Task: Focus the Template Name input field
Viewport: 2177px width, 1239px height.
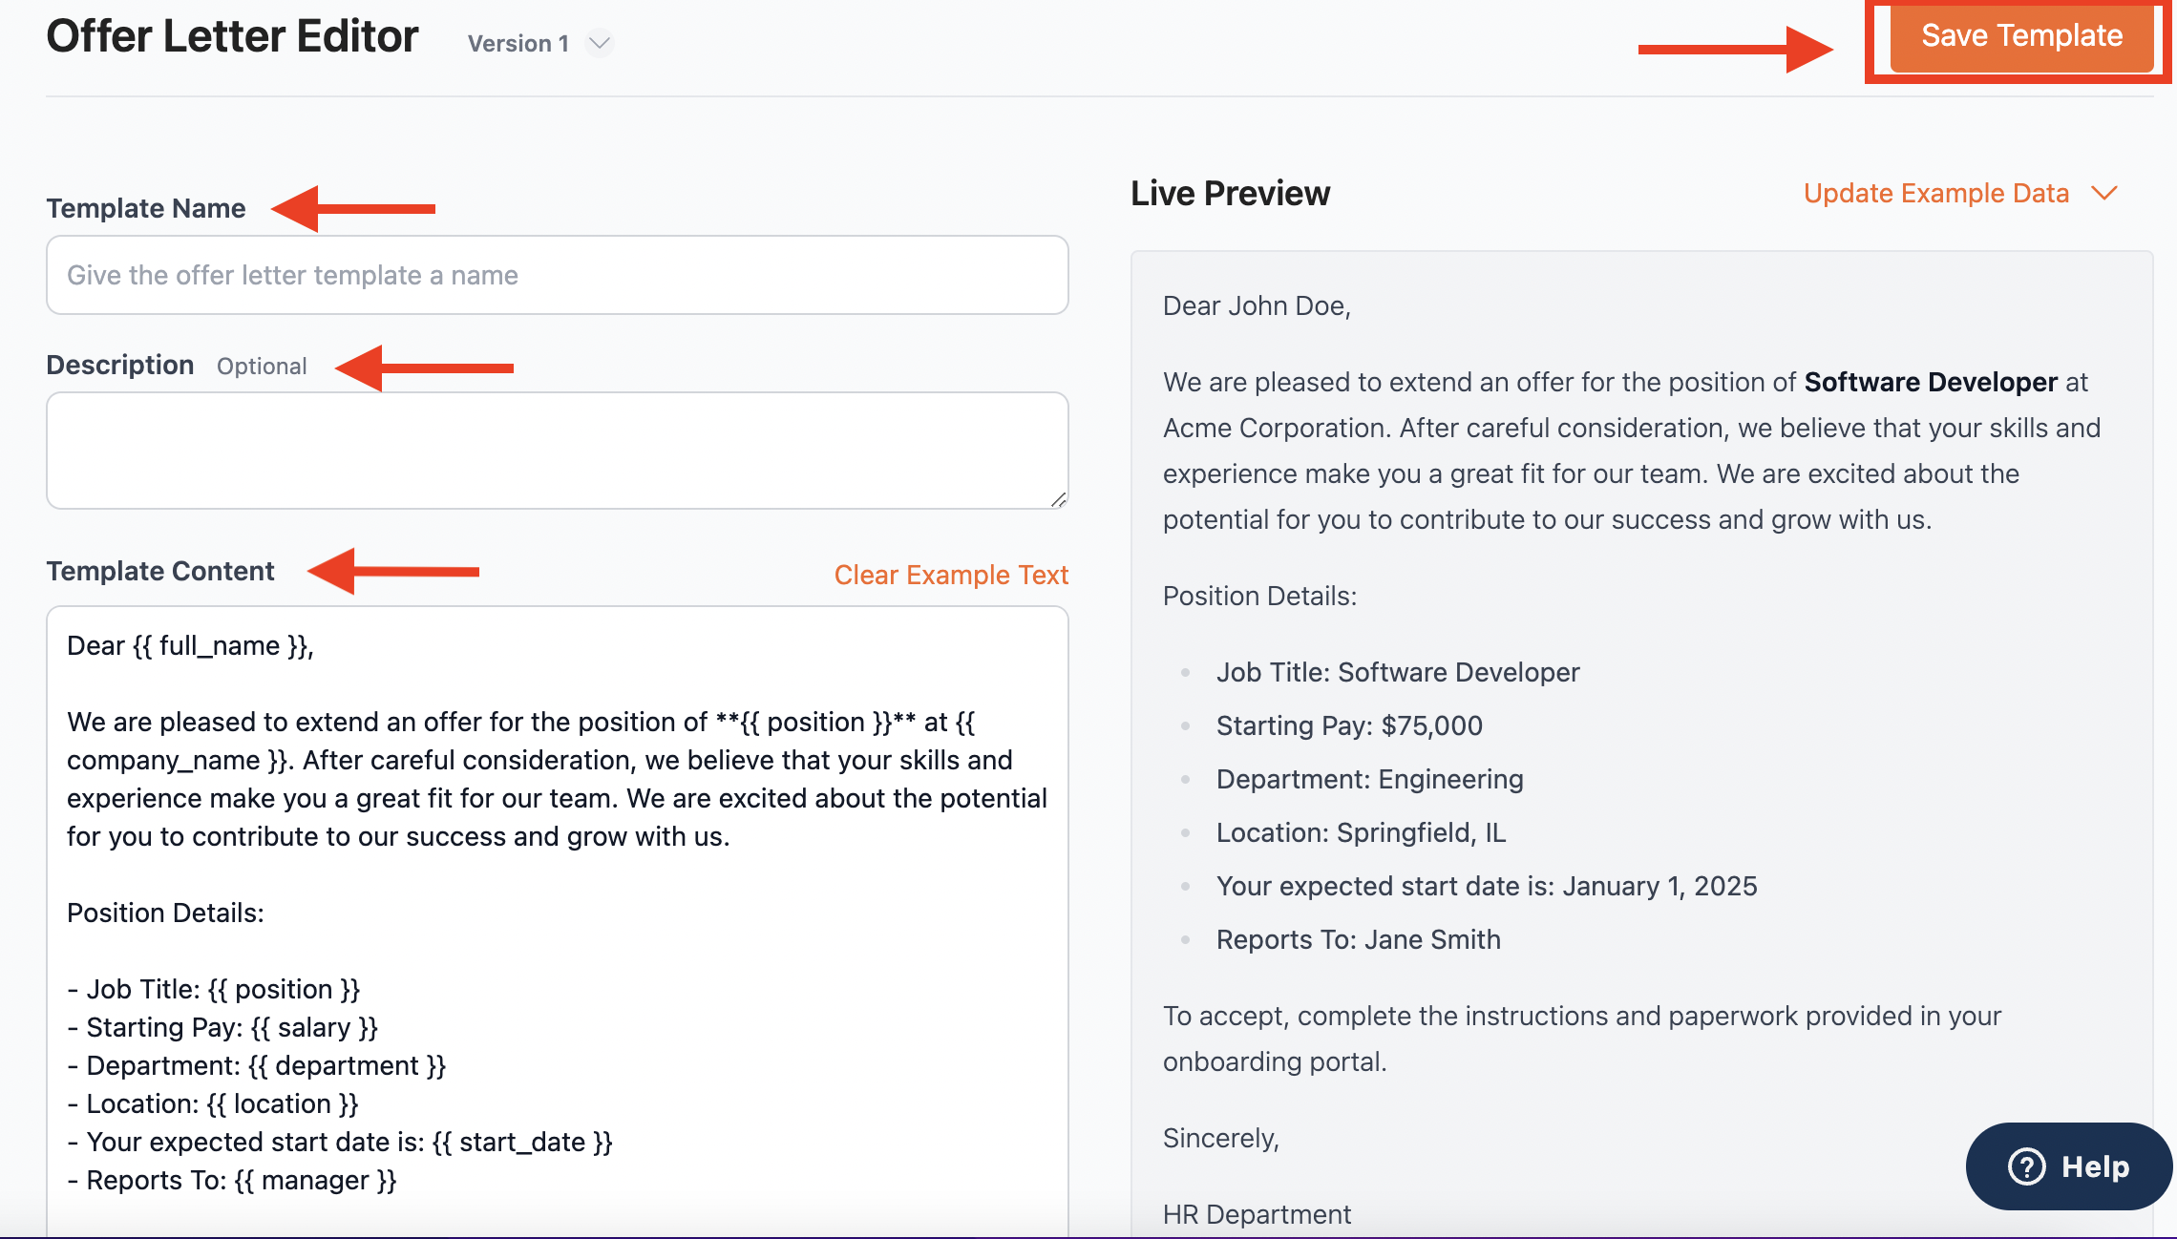Action: 558,275
